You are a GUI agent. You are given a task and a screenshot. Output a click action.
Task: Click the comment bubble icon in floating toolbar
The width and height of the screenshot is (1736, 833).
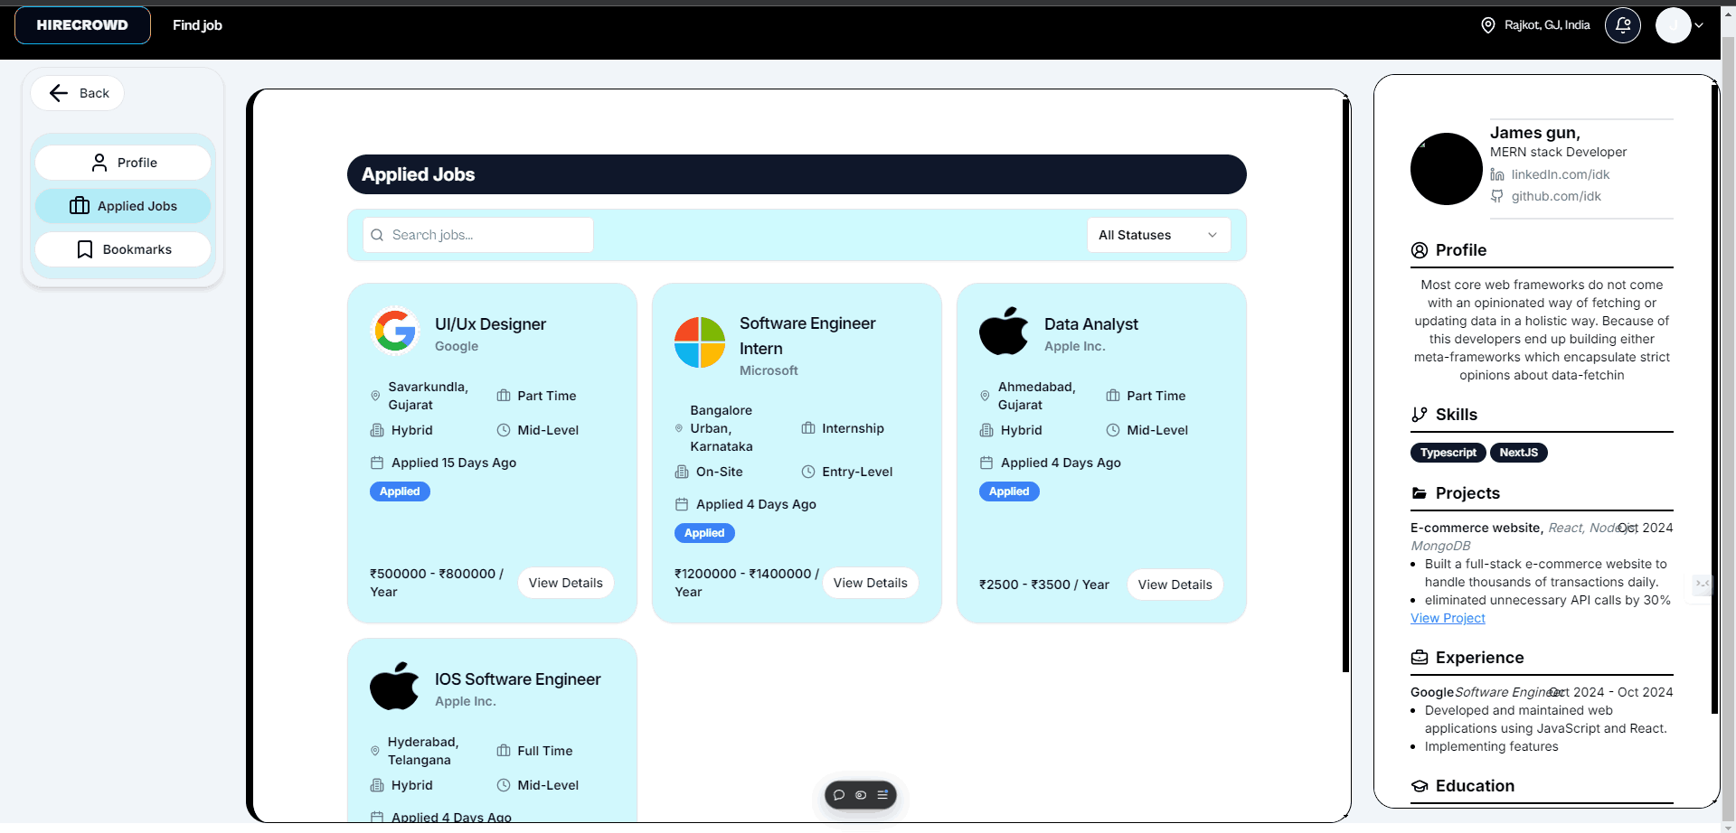point(839,795)
